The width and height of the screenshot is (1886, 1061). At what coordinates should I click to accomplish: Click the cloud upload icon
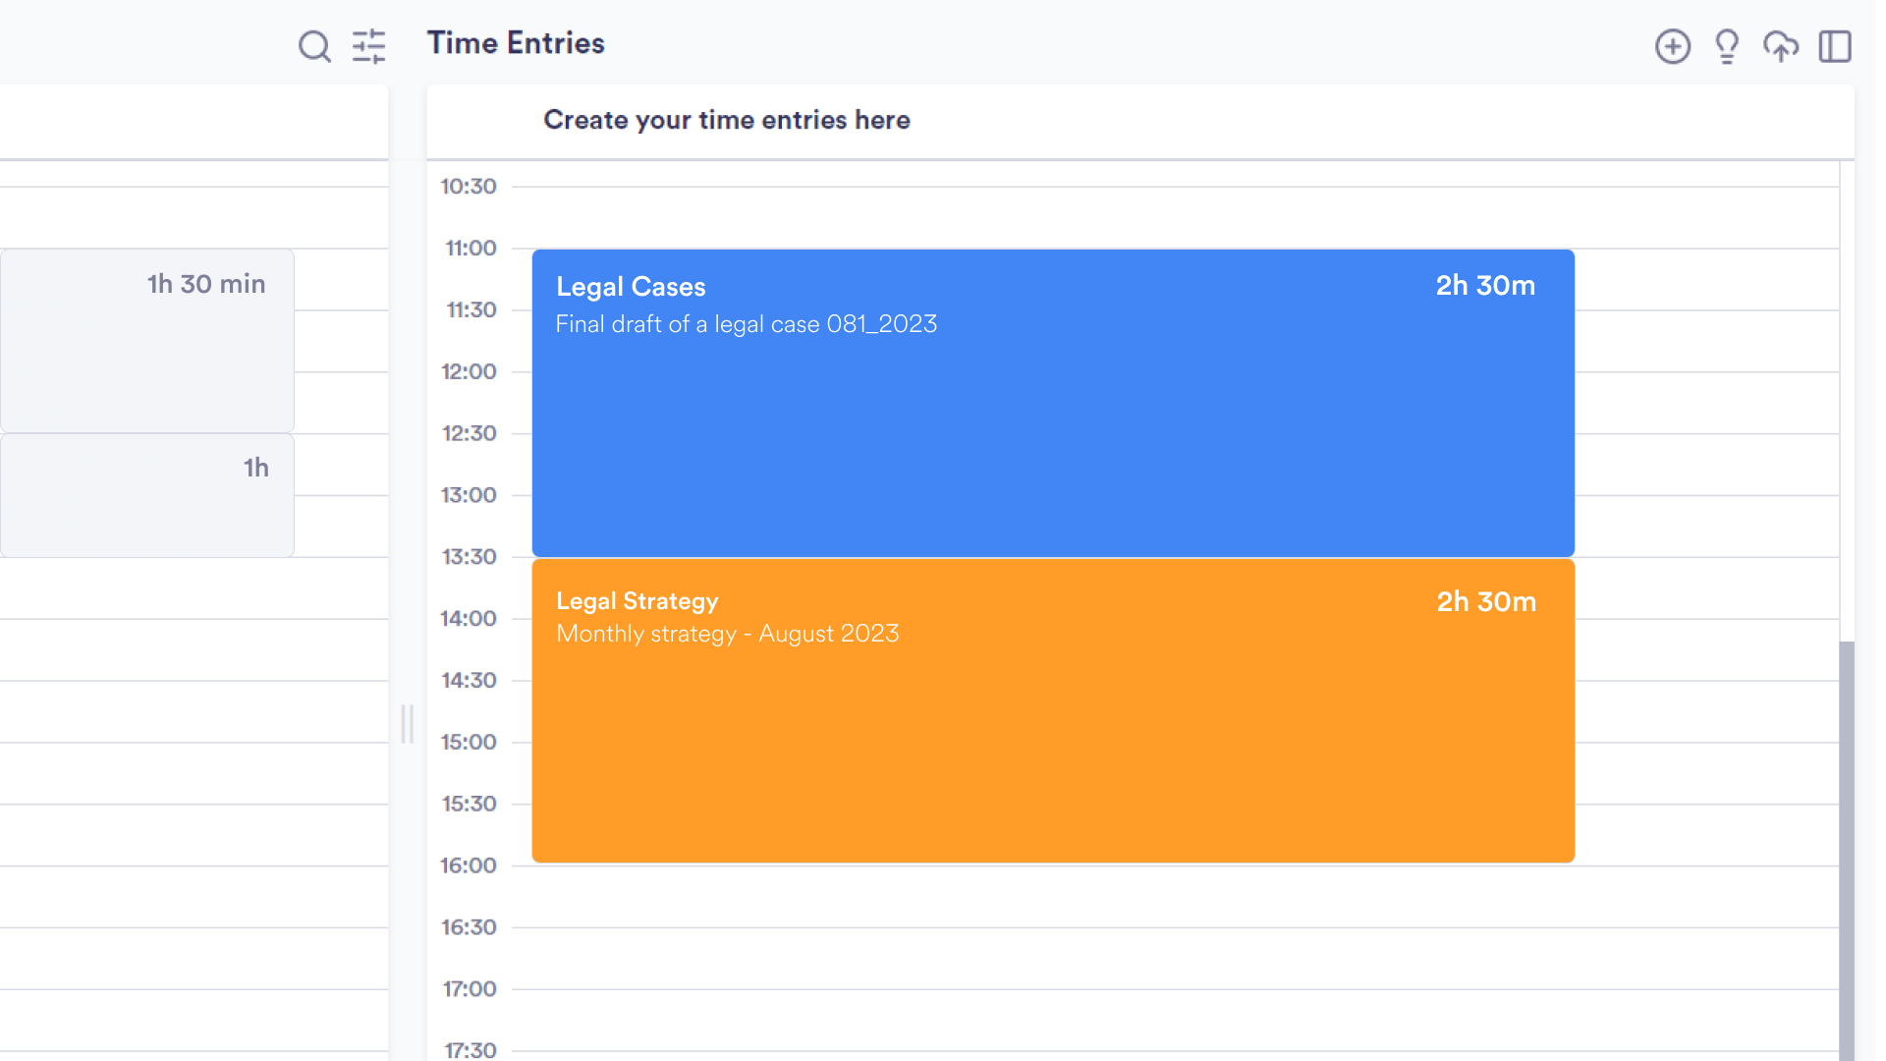tap(1781, 46)
